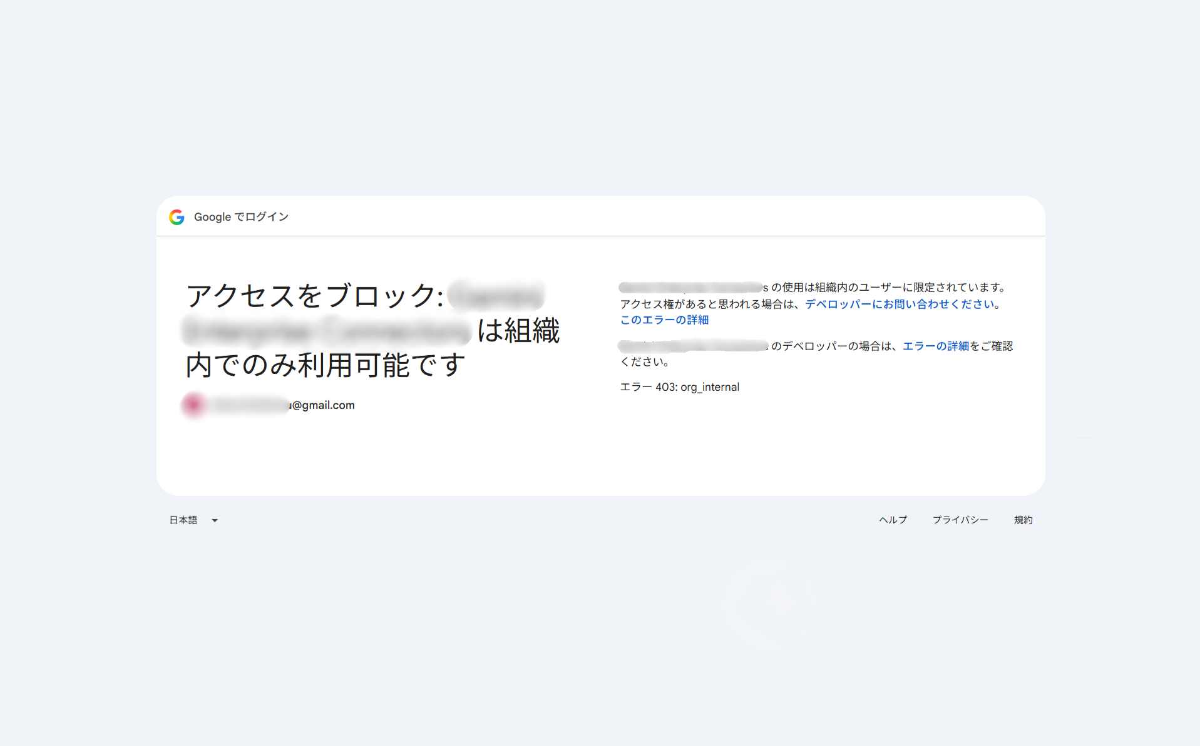Click the language dropdown arrow
This screenshot has width=1200, height=746.
215,520
